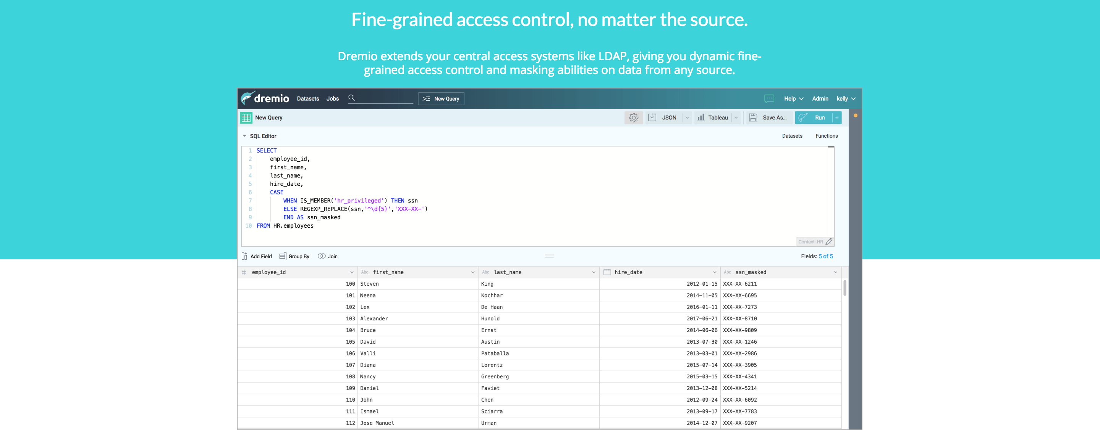
Task: Click the Context: HR label
Action: click(x=810, y=242)
